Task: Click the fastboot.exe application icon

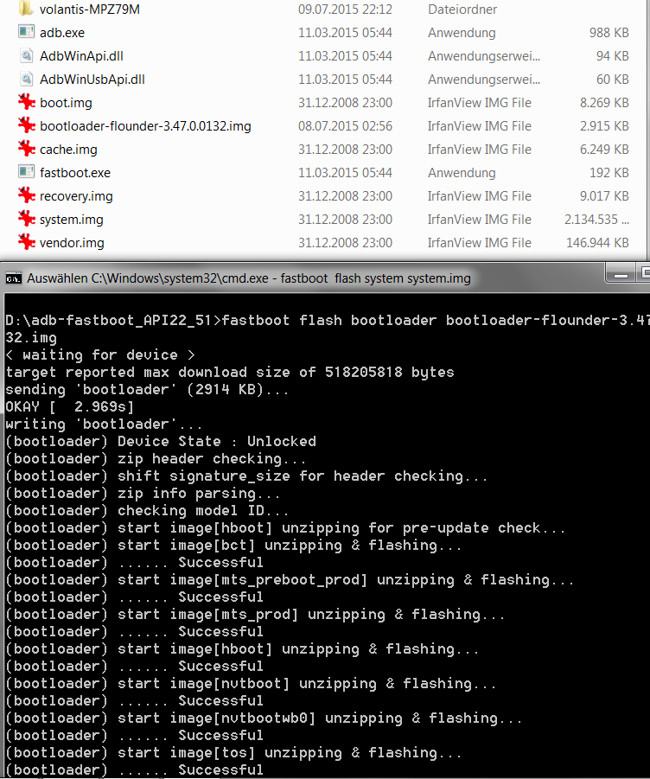Action: 26,173
